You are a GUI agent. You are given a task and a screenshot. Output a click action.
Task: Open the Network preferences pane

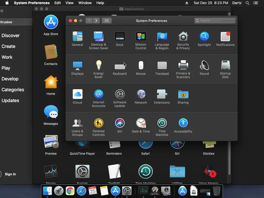coord(141,97)
